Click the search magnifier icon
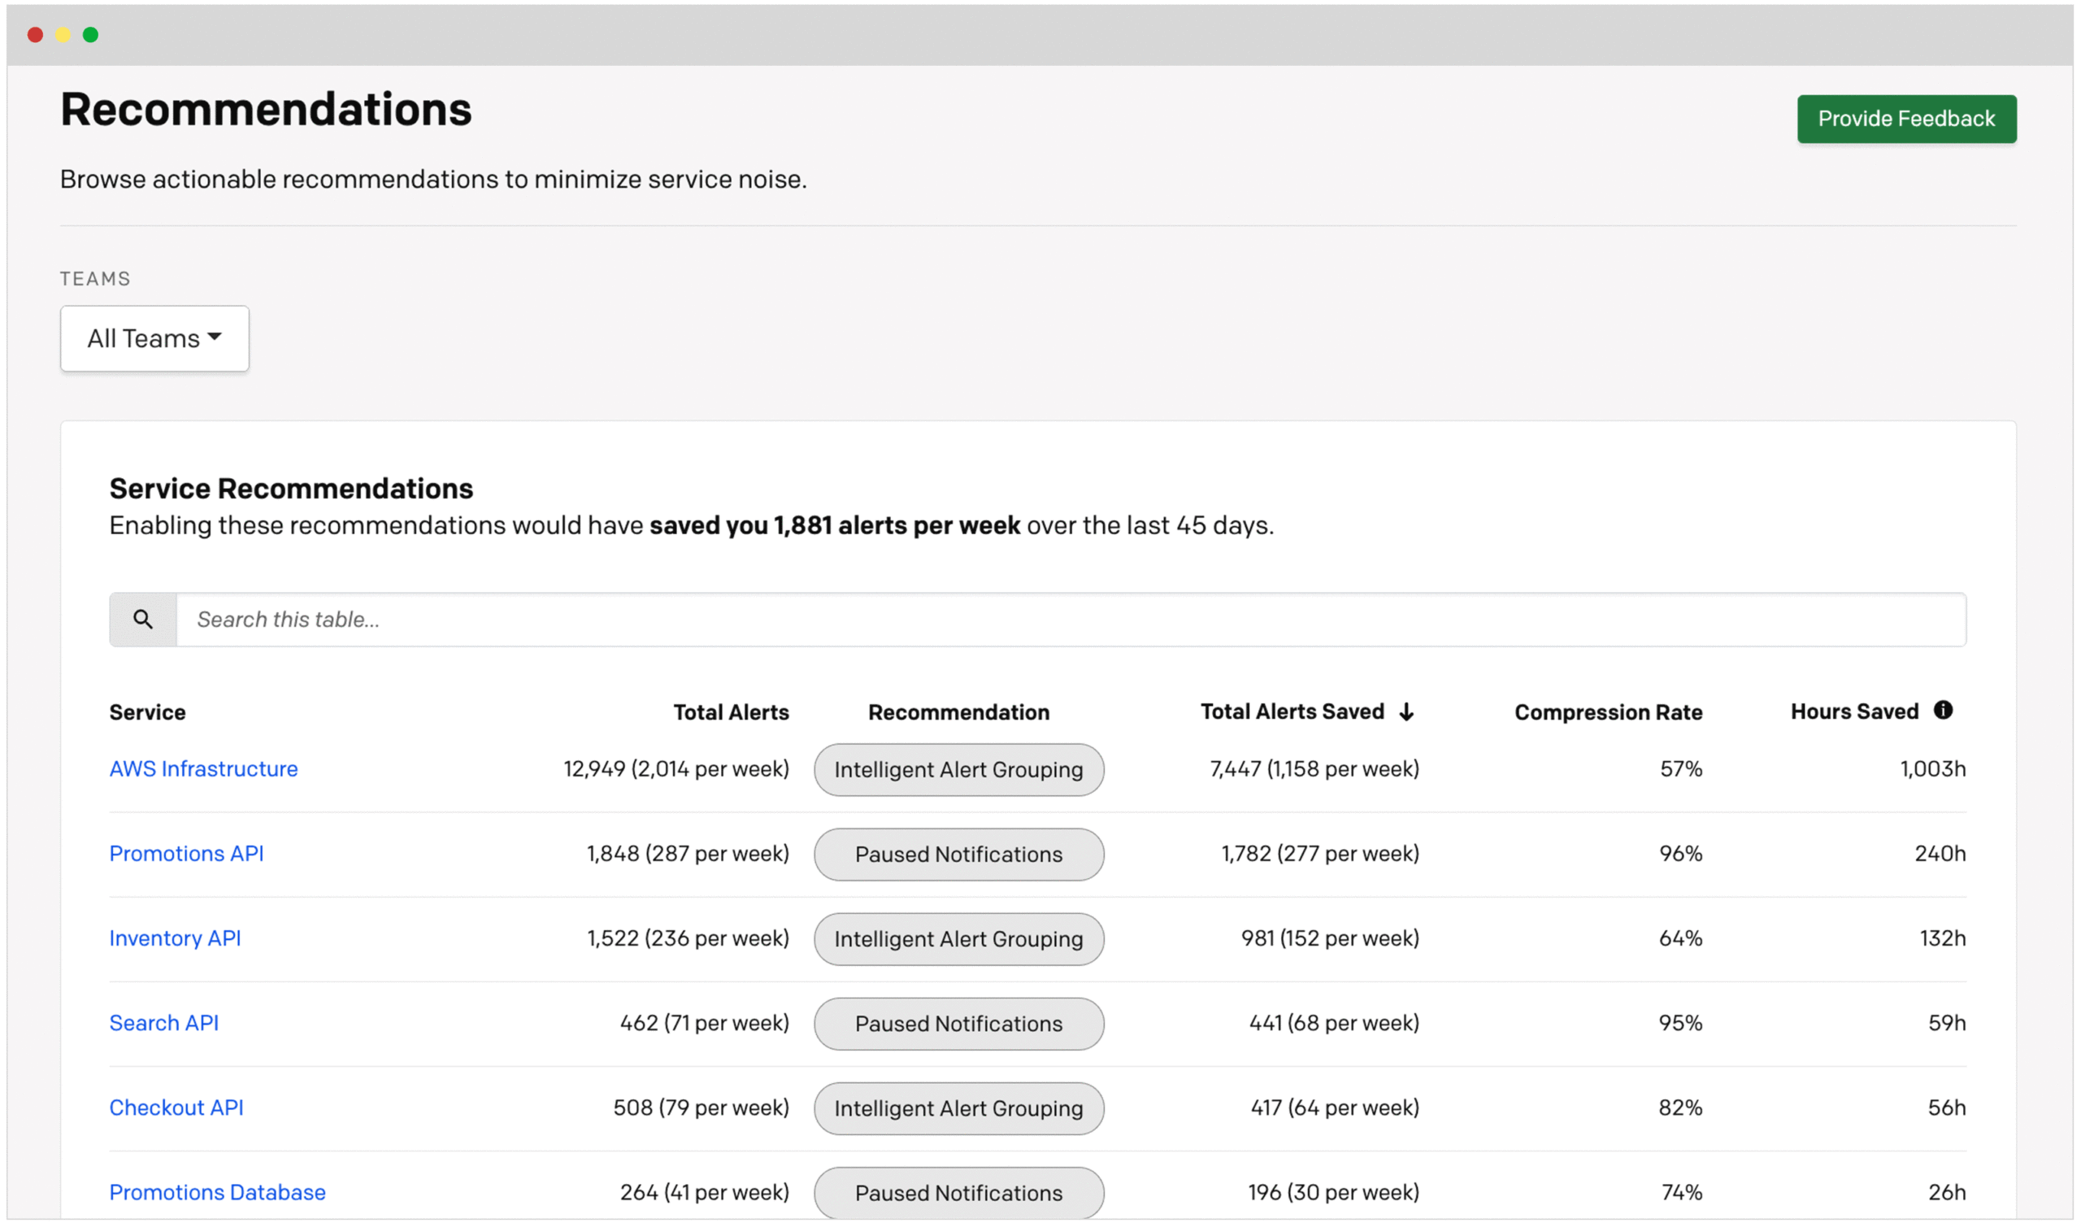Image resolution: width=2081 pixels, height=1227 pixels. tap(143, 620)
